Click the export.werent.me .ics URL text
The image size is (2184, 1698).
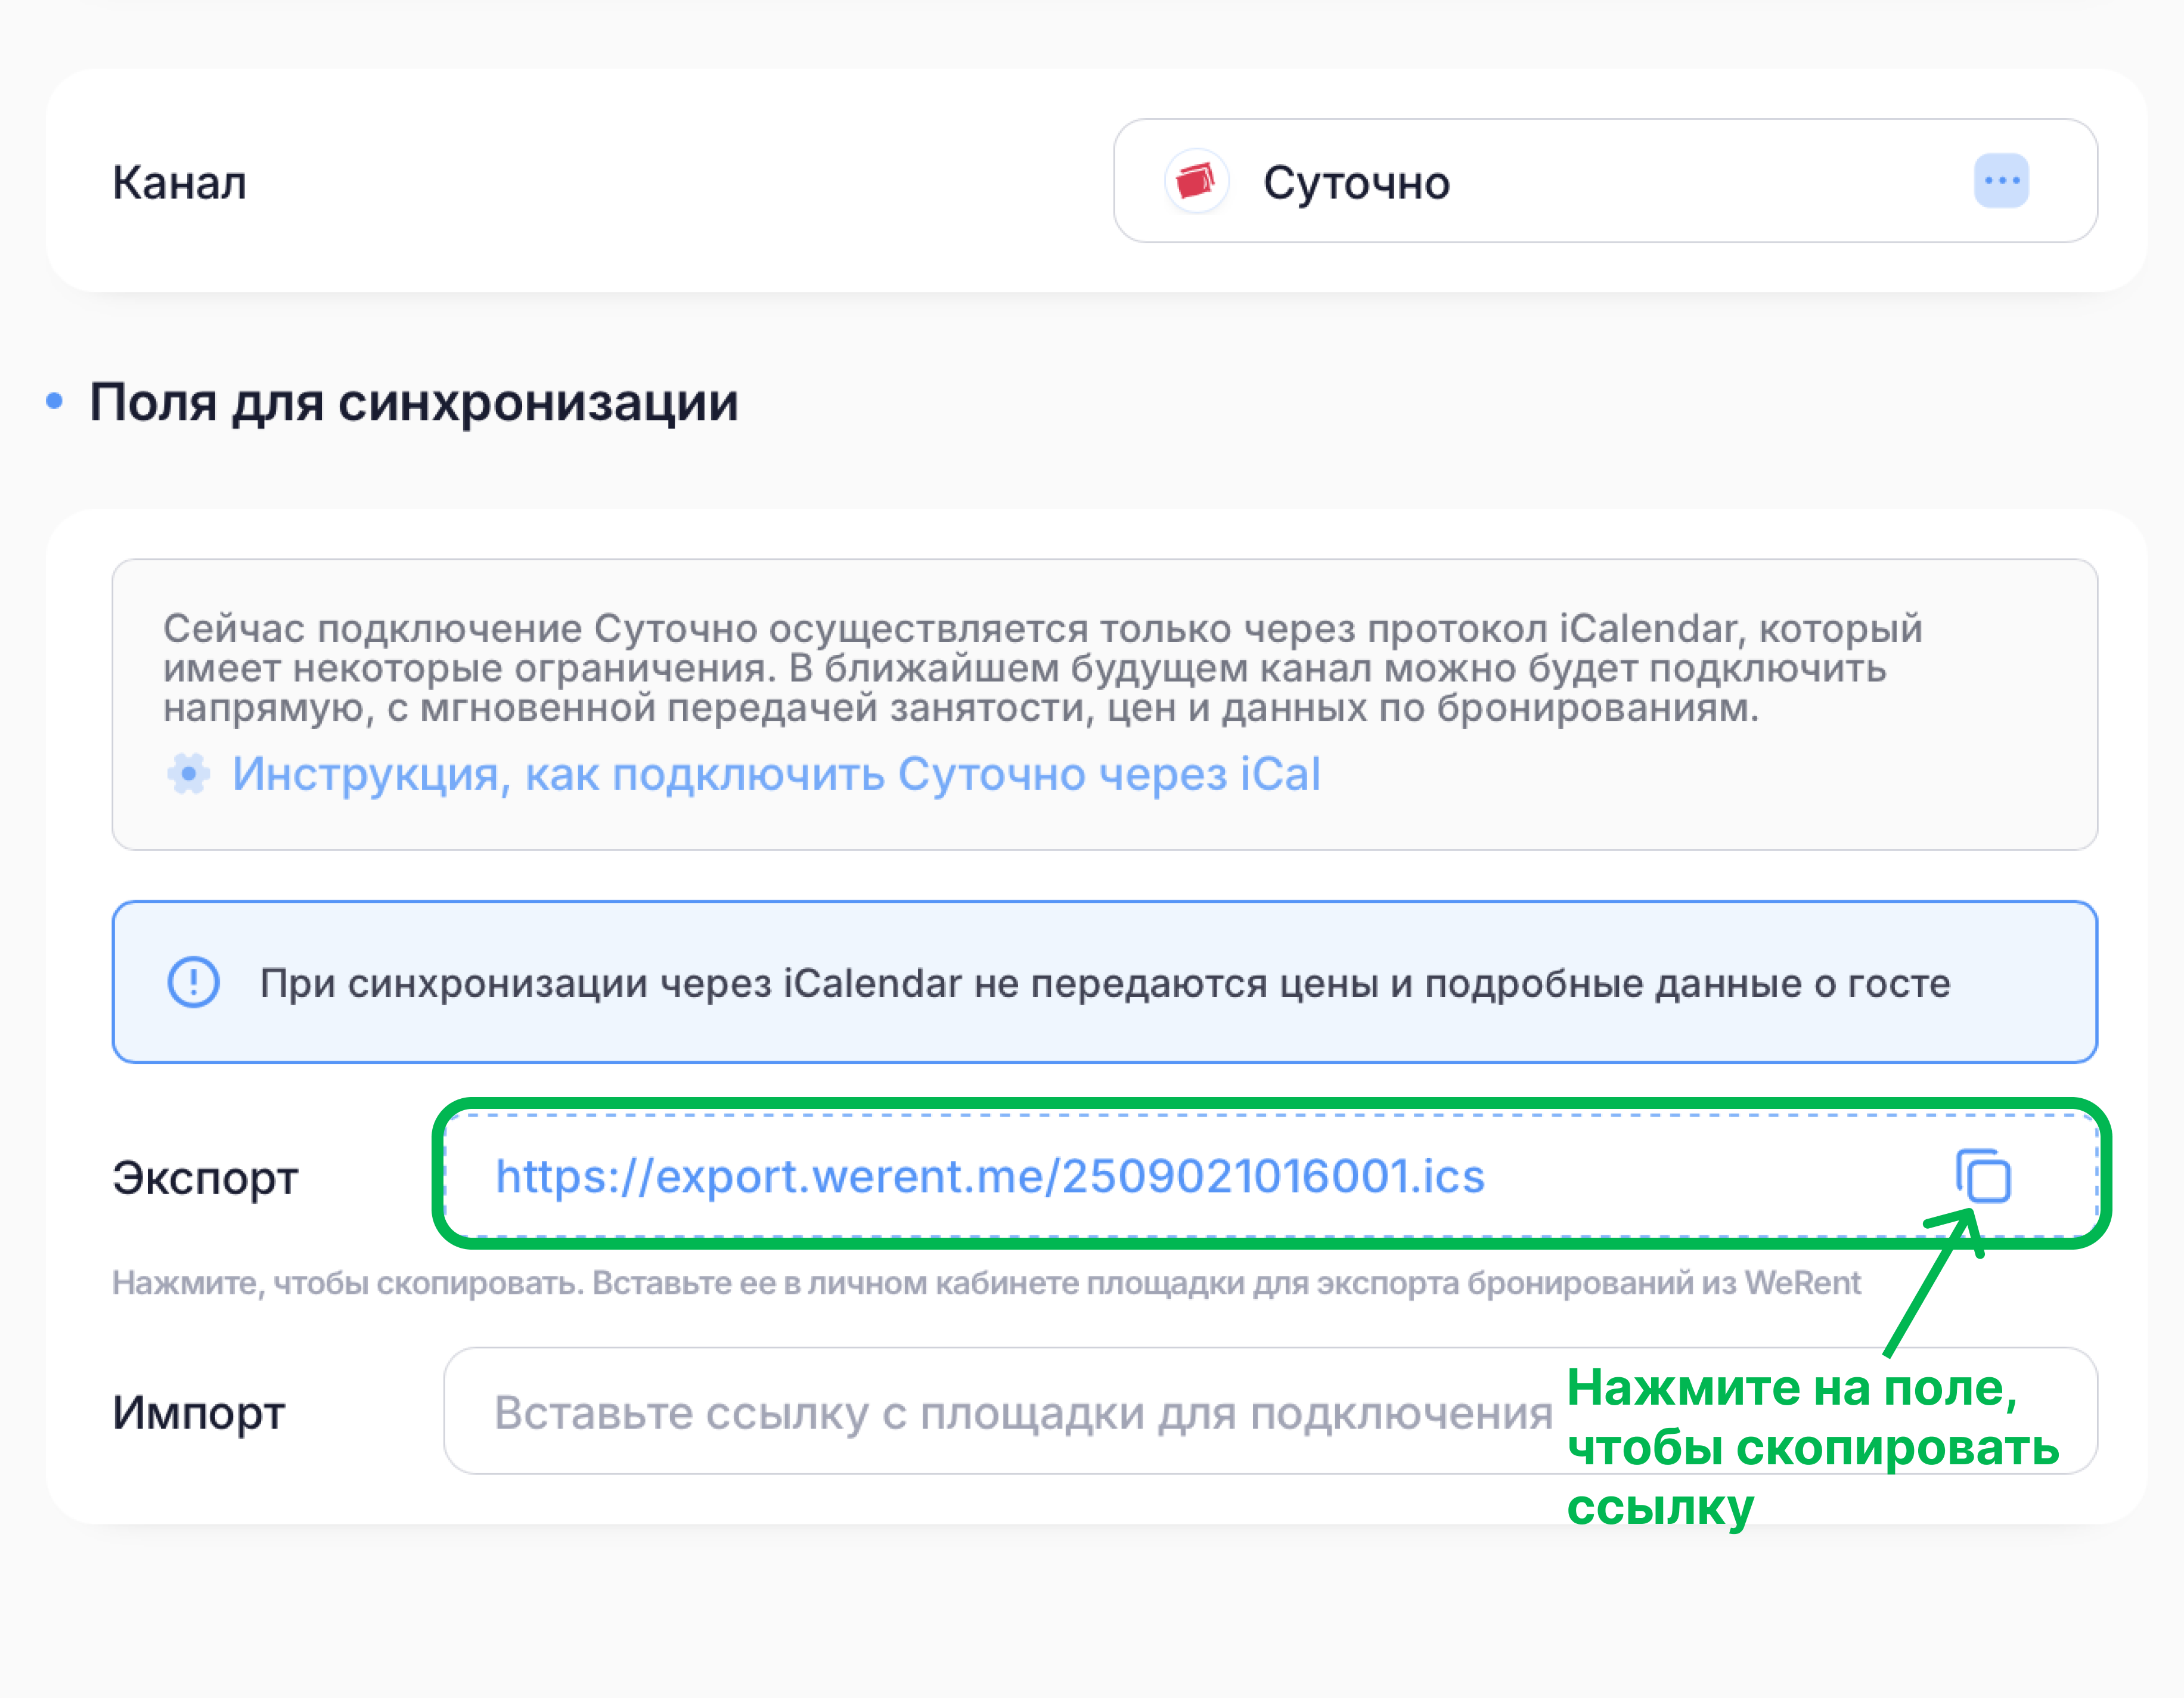pos(989,1176)
